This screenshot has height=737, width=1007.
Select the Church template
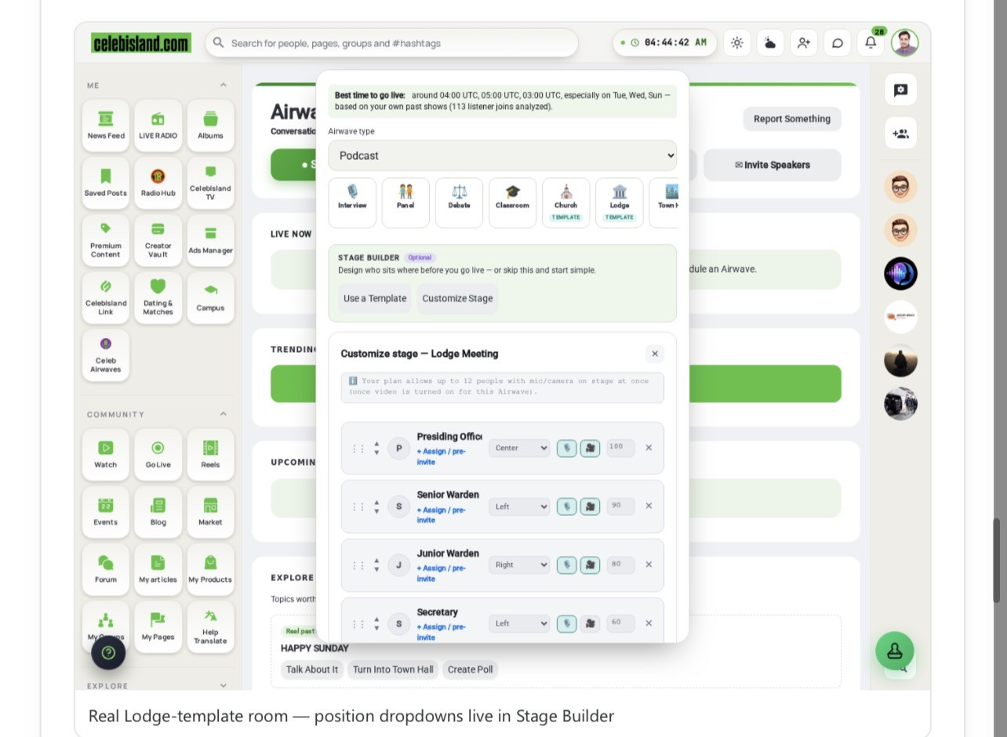tap(565, 202)
